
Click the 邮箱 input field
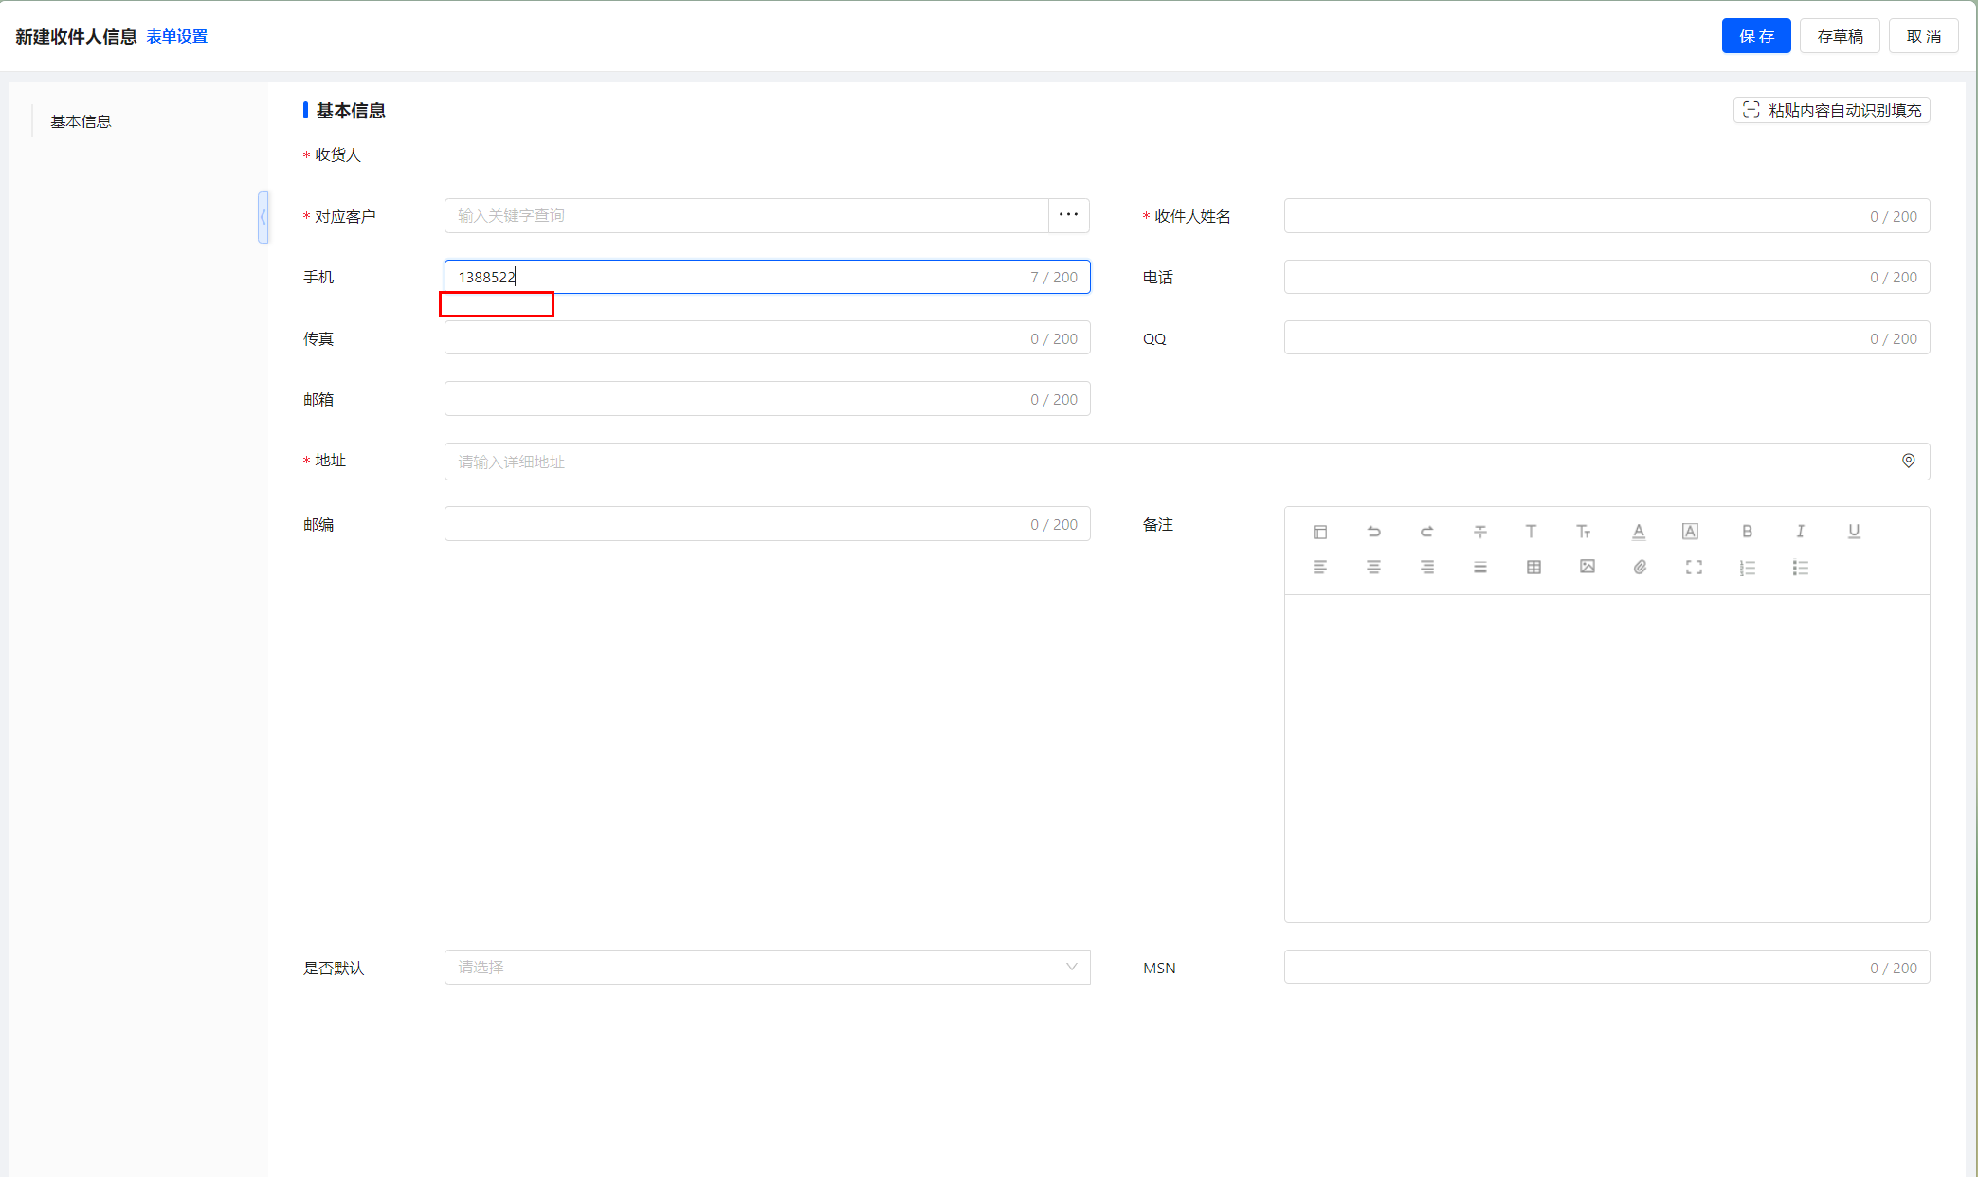pyautogui.click(x=768, y=399)
